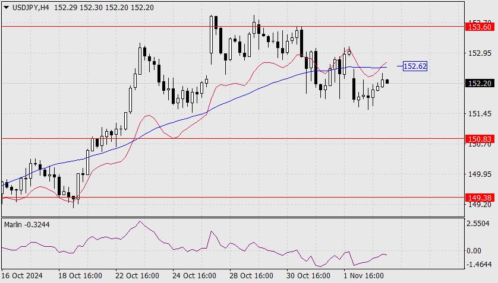Open the dropdown triangle beside USDJPY

pyautogui.click(x=6, y=8)
